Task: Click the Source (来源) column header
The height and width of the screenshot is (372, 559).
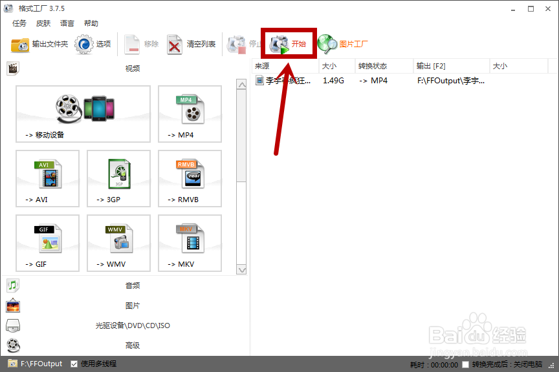Action: click(x=285, y=66)
